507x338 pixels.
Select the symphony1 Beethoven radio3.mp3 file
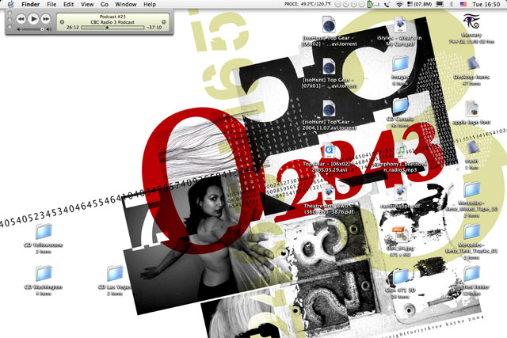click(x=400, y=151)
